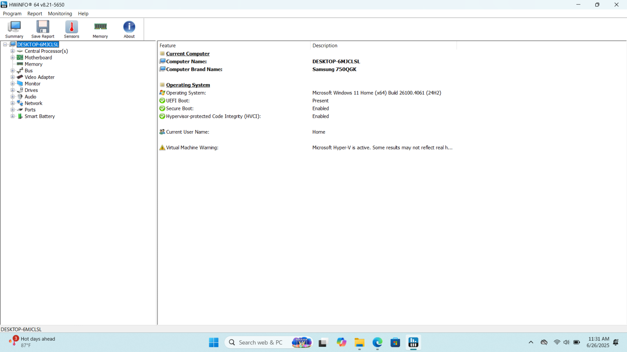The image size is (627, 352).
Task: Click the taskbar Search web & PC box
Action: tap(260, 343)
